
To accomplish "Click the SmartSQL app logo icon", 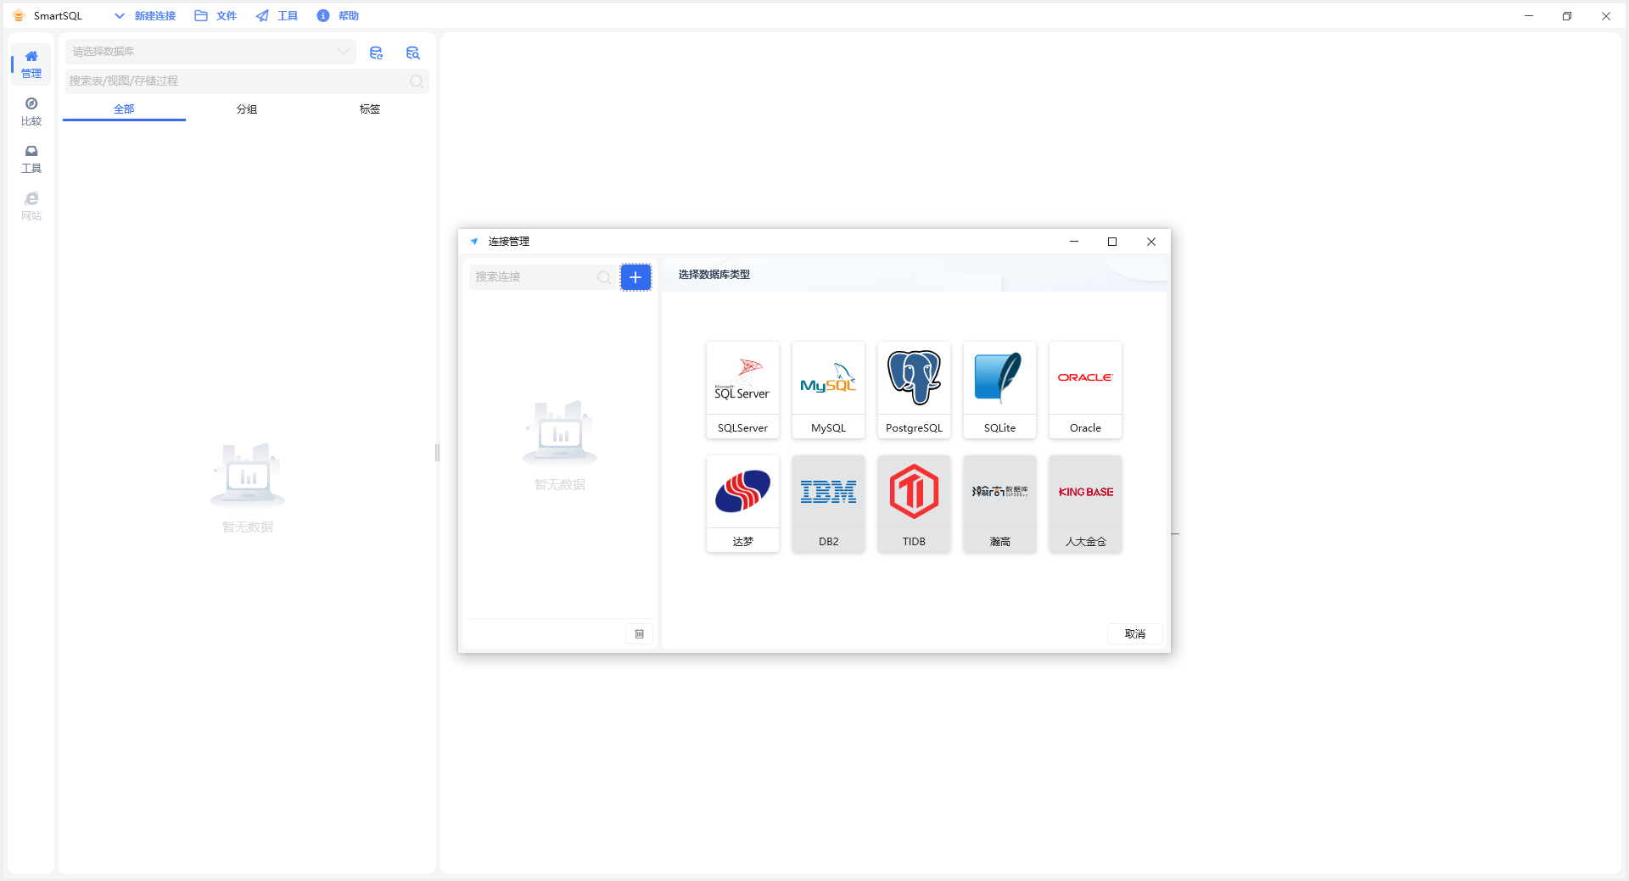I will click(x=19, y=16).
